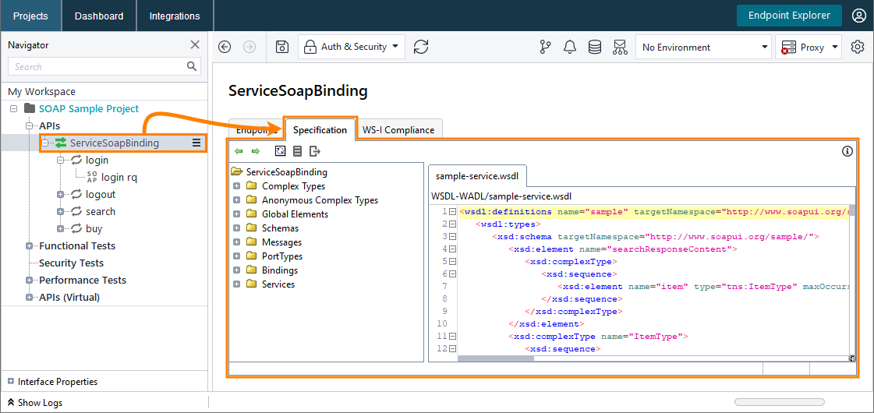Collapse line 4 code fold toggle
Image resolution: width=874 pixels, height=413 pixels.
(x=452, y=249)
